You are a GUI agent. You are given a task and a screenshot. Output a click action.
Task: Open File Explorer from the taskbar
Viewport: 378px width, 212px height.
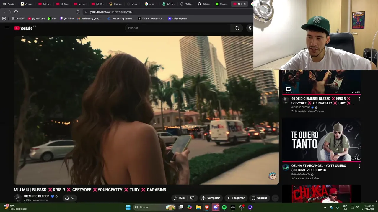pyautogui.click(x=198, y=207)
